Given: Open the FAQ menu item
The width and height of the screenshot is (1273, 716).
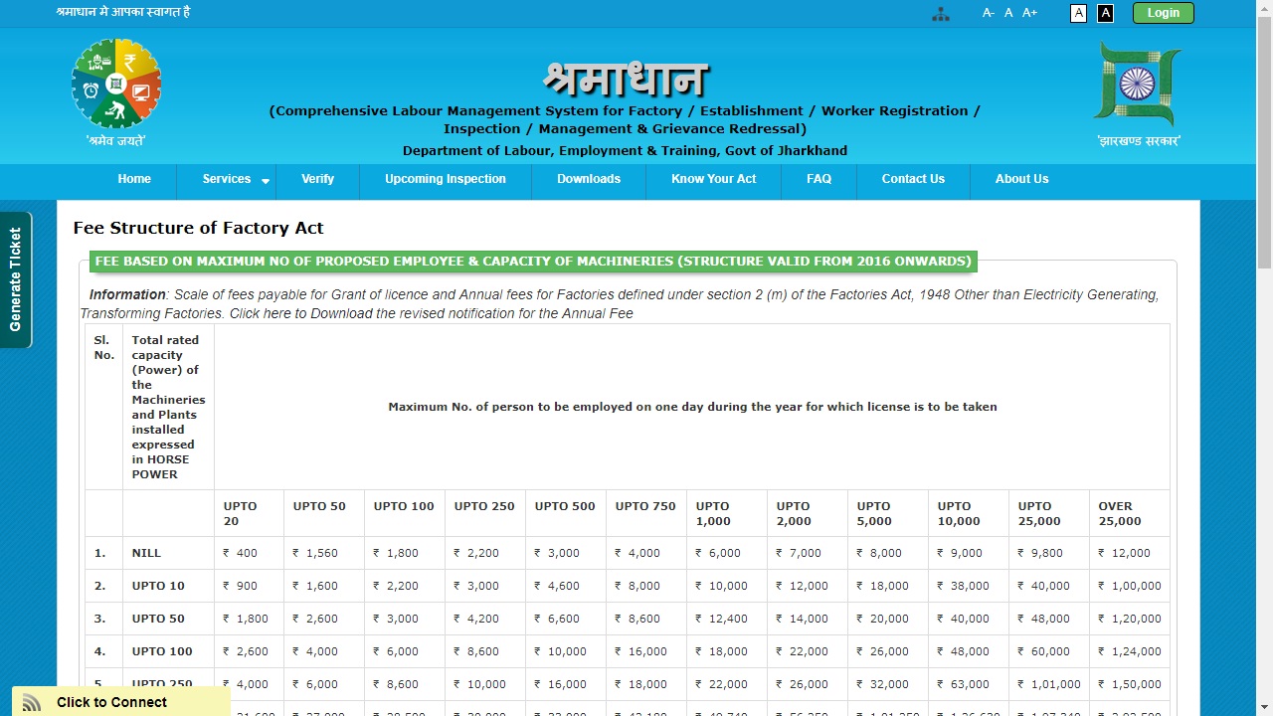Looking at the screenshot, I should point(818,180).
